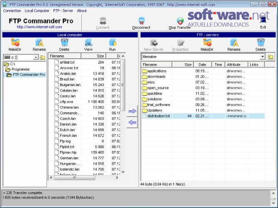The image size is (278, 208).
Task: Go up one folder beside filemaker path
Action: (271, 57)
